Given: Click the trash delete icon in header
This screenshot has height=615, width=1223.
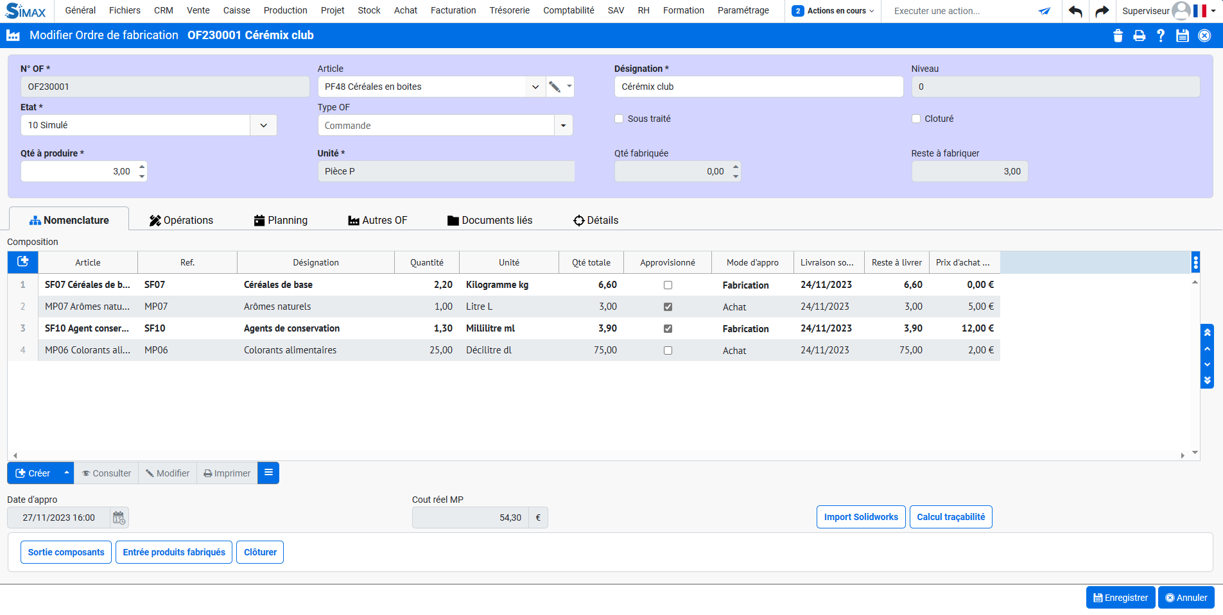Looking at the screenshot, I should click(x=1118, y=36).
